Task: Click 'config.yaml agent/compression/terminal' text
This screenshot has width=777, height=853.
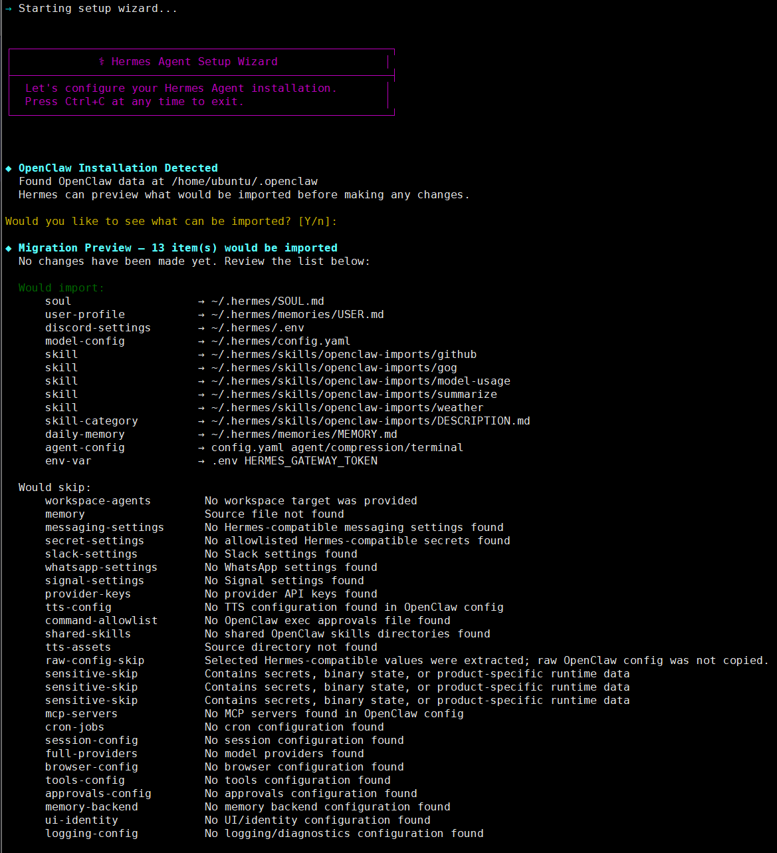Action: point(338,447)
